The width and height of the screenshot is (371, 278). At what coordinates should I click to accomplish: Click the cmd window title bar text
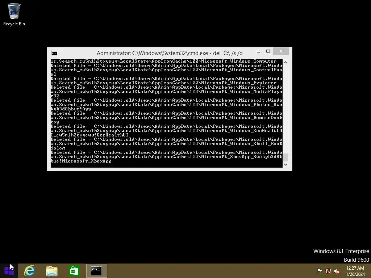[170, 53]
